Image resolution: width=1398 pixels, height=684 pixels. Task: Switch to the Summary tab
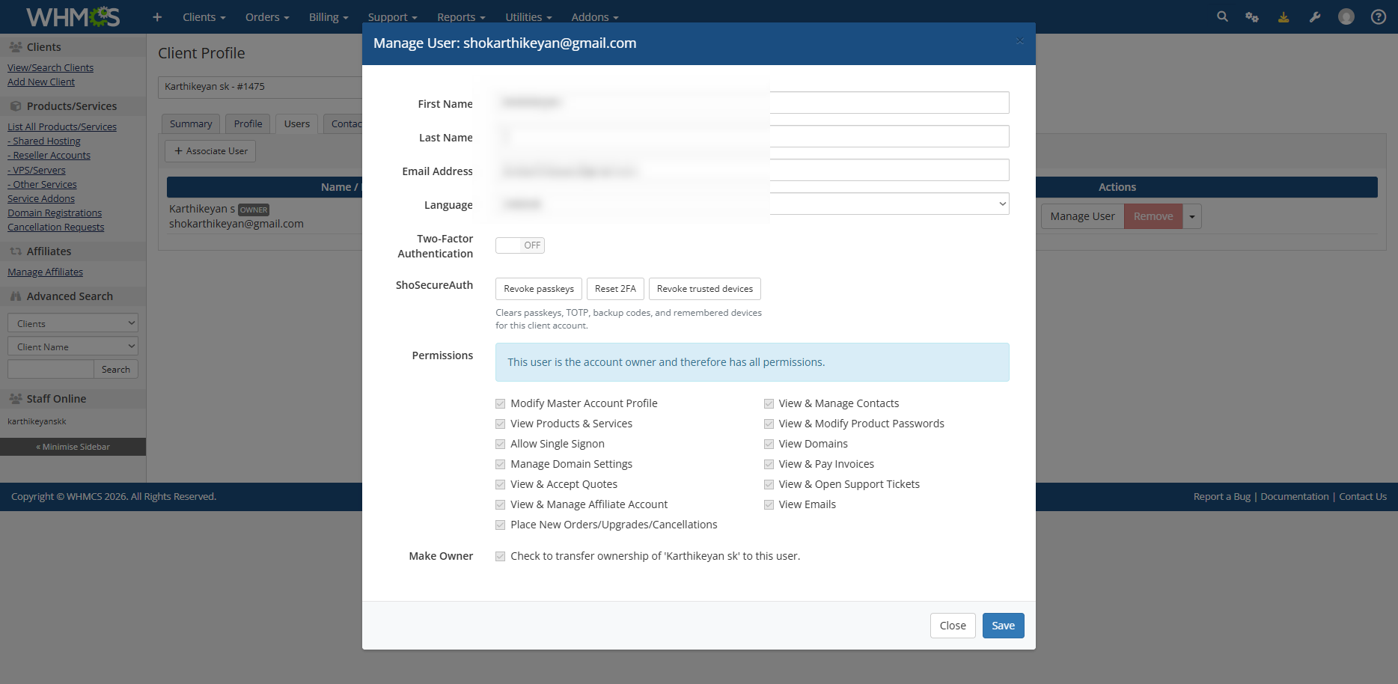191,123
